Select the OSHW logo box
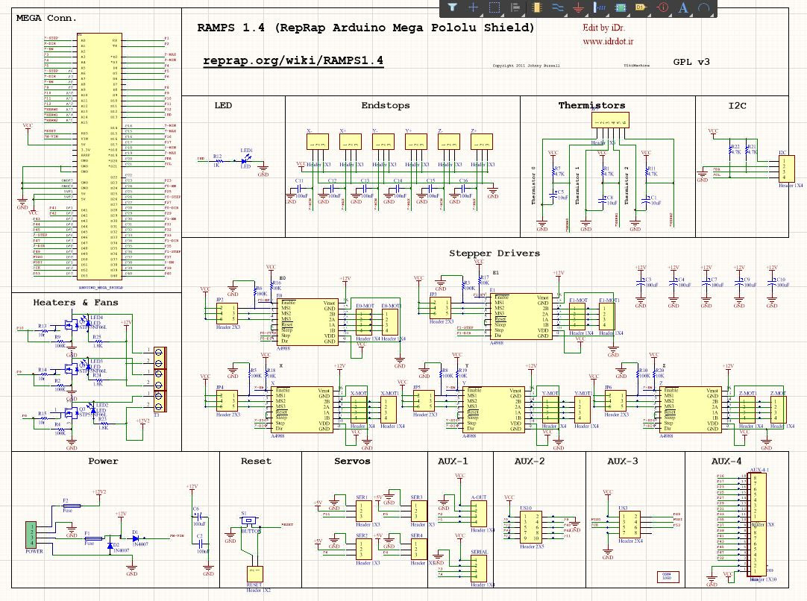 pyautogui.click(x=667, y=577)
